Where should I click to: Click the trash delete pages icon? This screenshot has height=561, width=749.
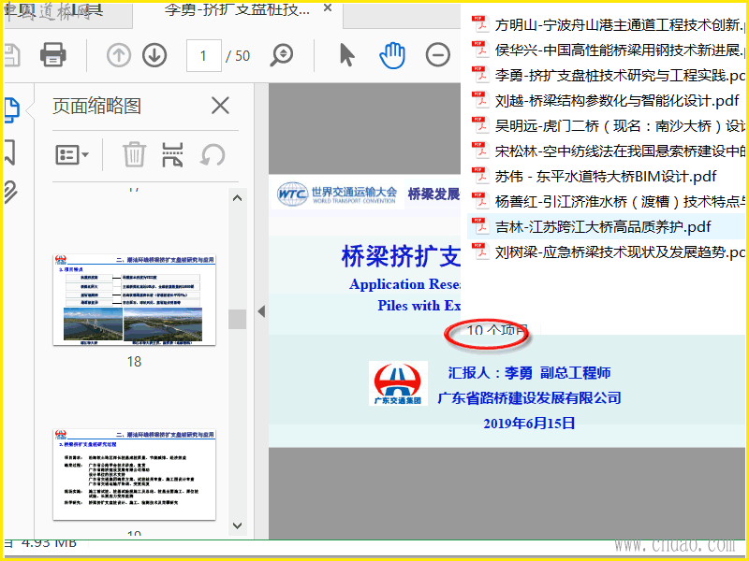click(x=134, y=154)
